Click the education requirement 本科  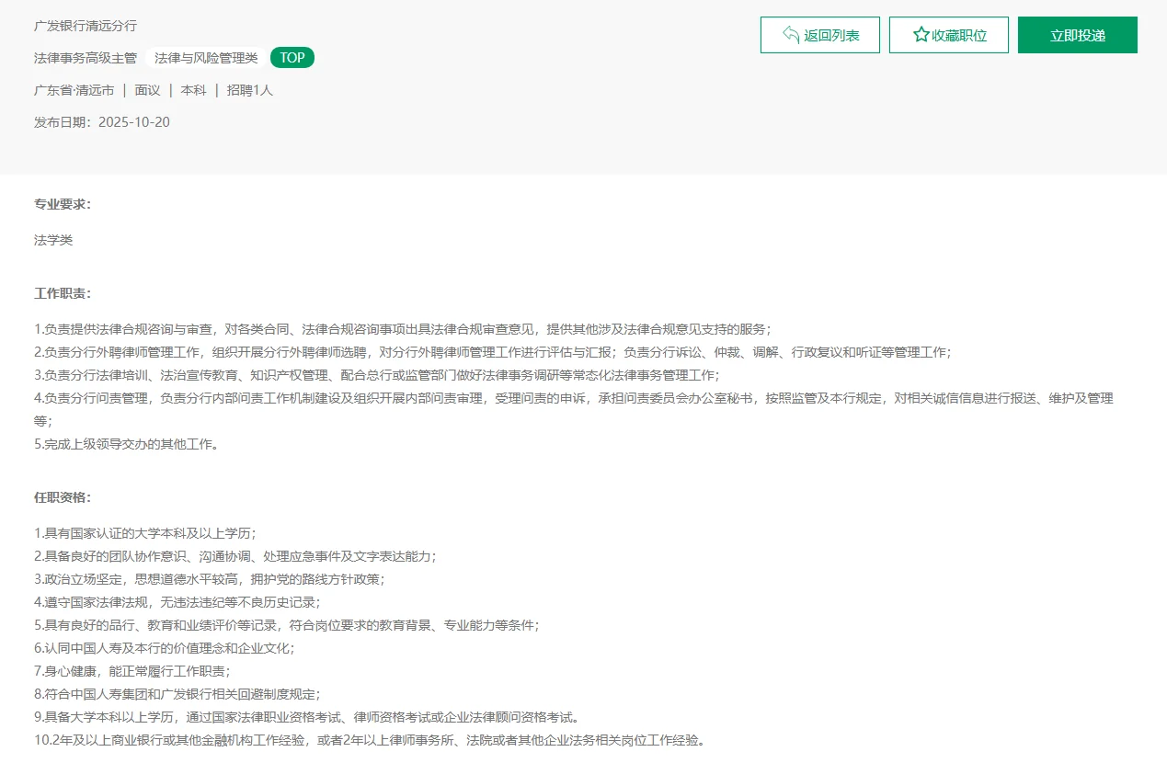tap(193, 90)
